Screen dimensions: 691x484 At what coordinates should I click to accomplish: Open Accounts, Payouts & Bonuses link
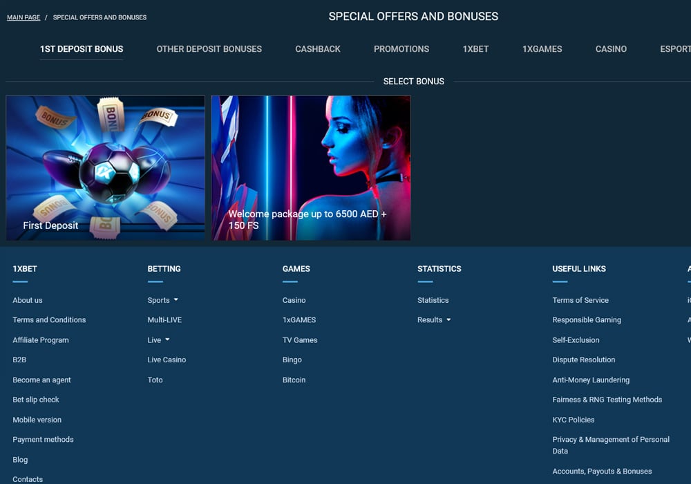(x=602, y=472)
